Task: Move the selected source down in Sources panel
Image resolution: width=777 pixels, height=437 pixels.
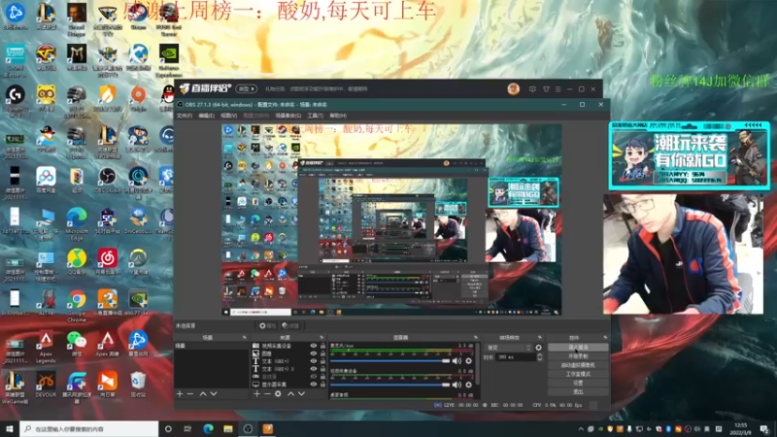Action: 301,394
